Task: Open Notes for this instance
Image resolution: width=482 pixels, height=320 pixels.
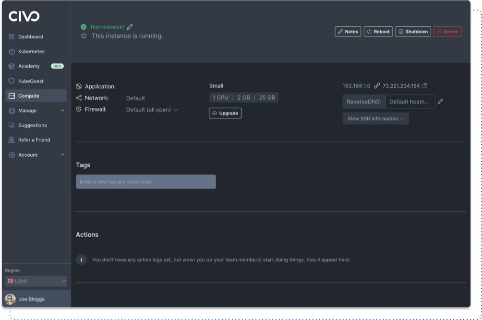Action: click(x=348, y=32)
